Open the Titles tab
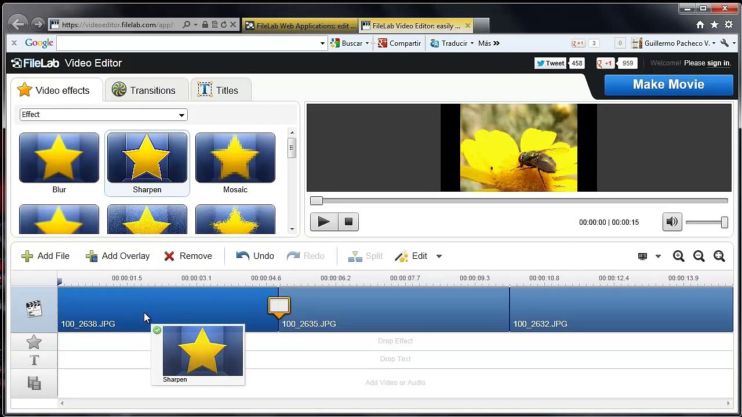Screen dimensions: 742x417 (220, 90)
